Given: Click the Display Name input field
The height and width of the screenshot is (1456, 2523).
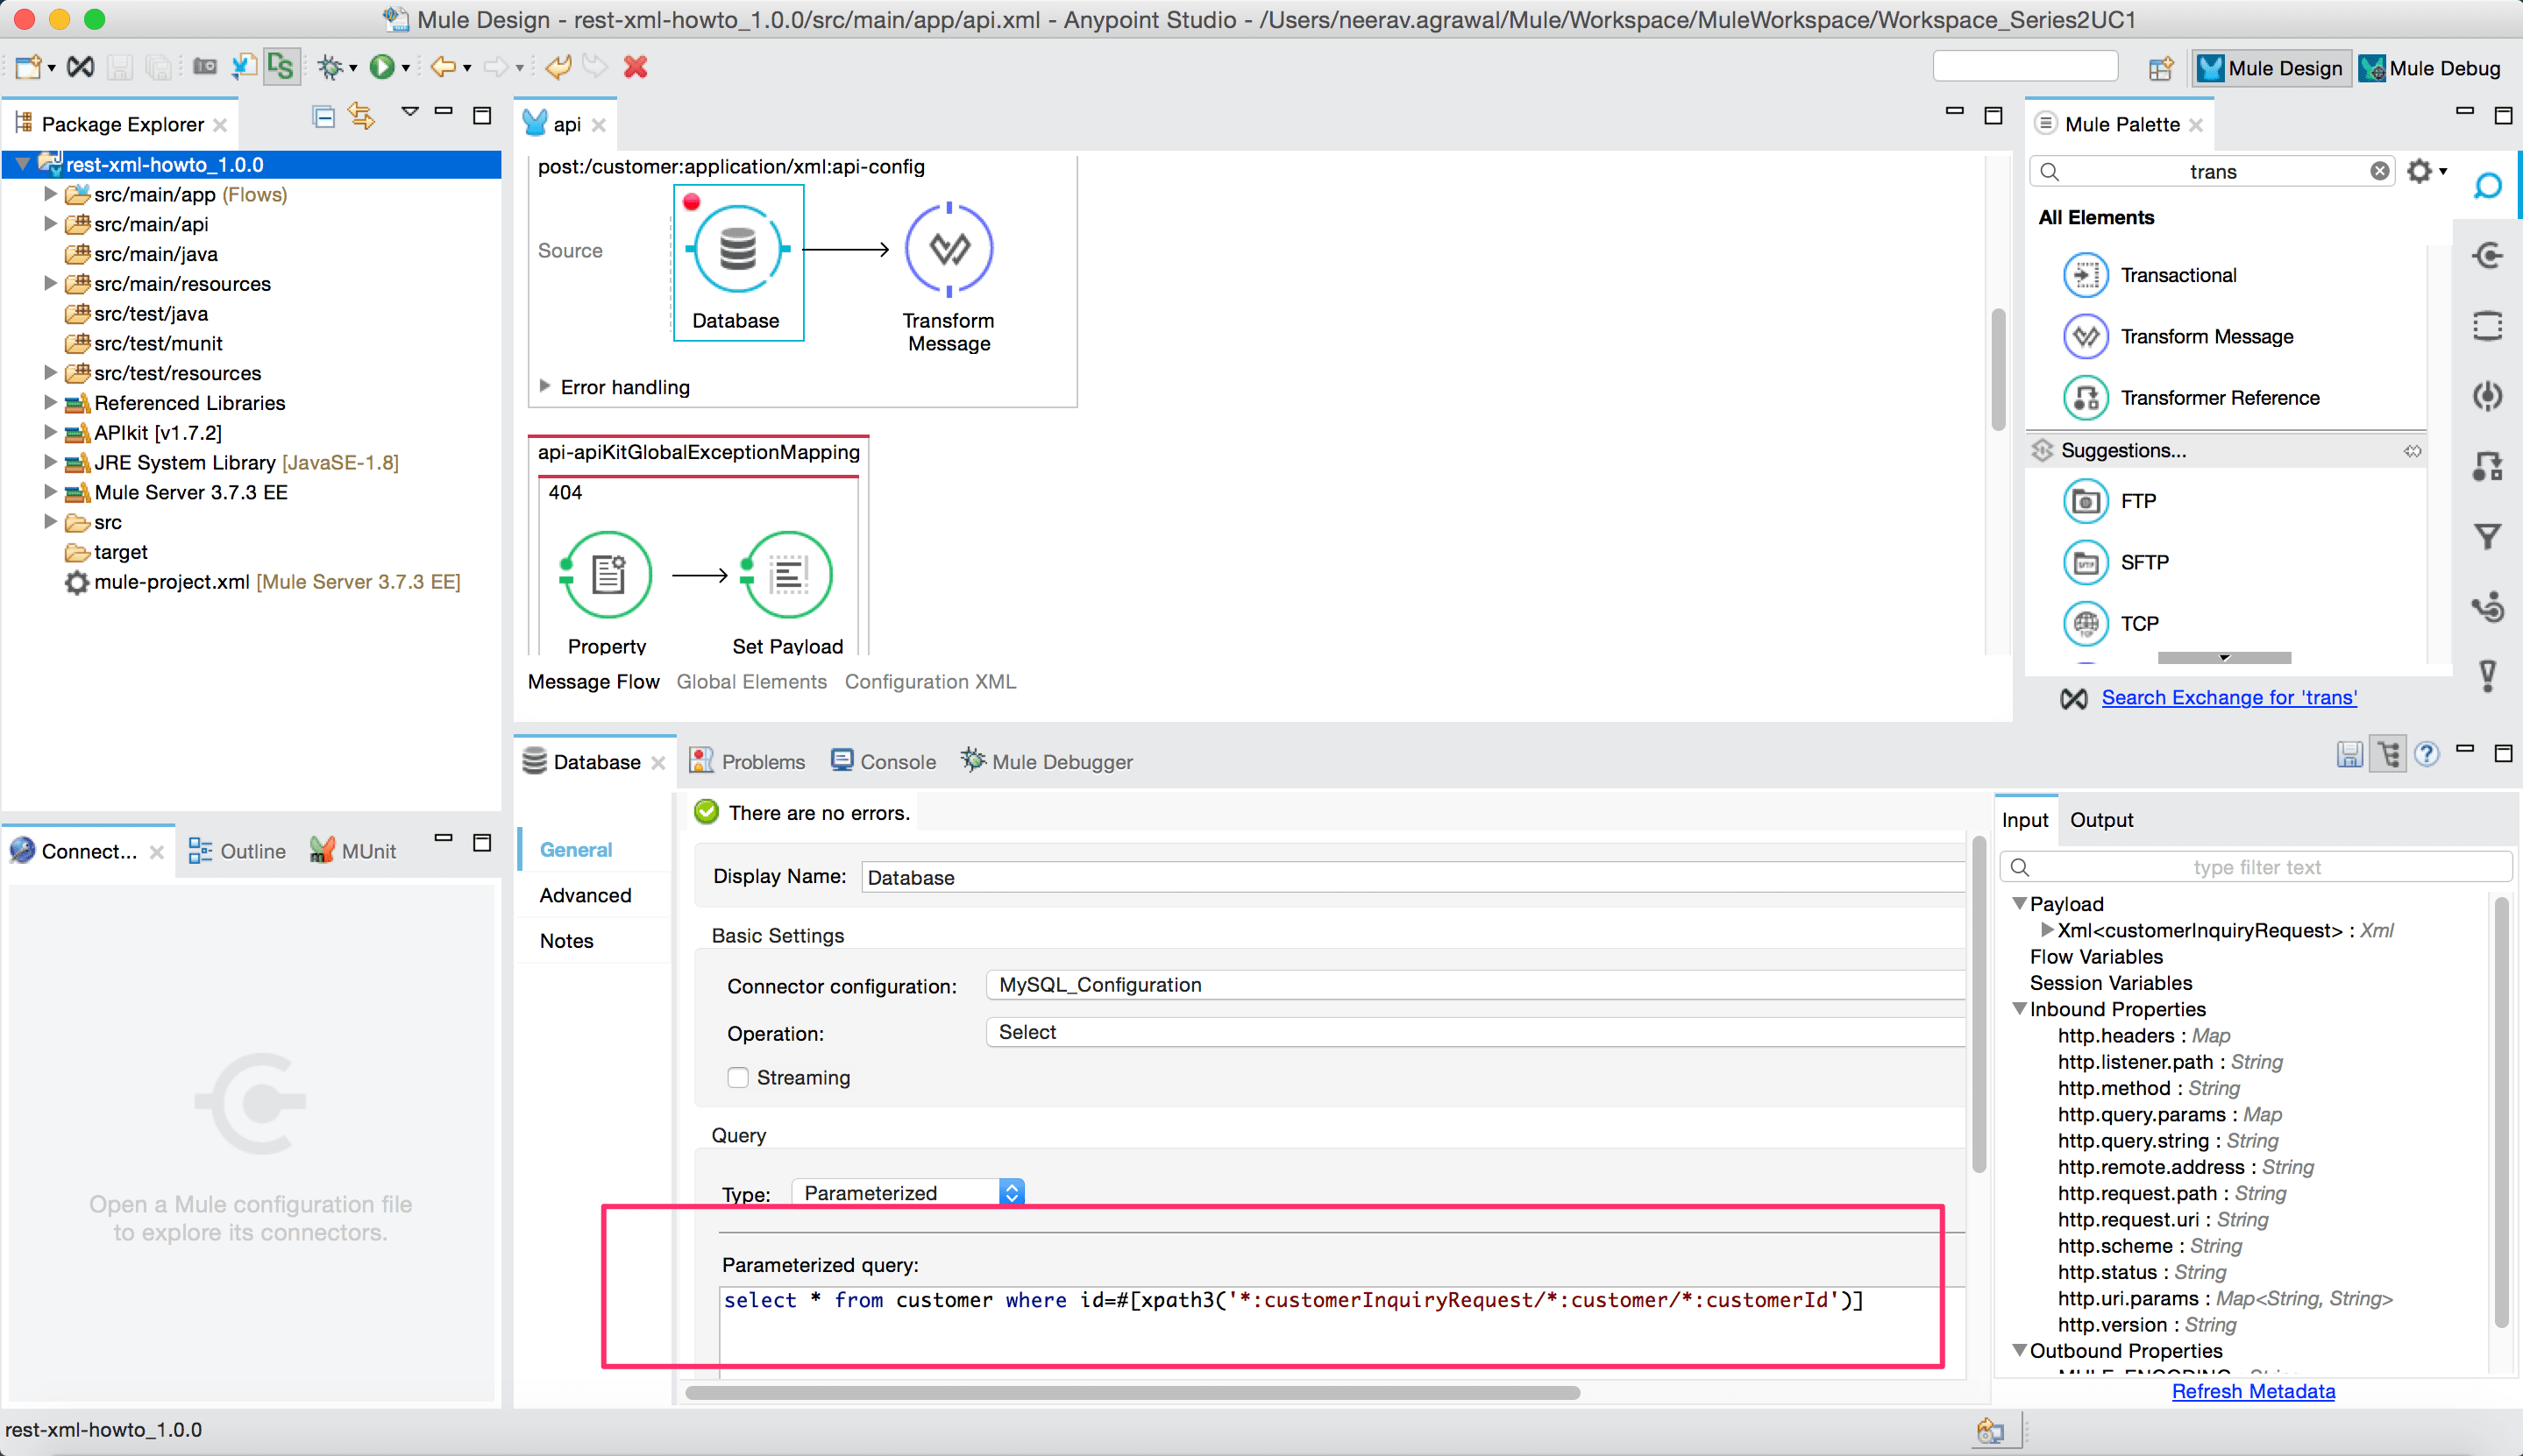Looking at the screenshot, I should click(1411, 877).
